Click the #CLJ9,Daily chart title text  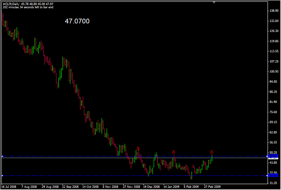11,4
